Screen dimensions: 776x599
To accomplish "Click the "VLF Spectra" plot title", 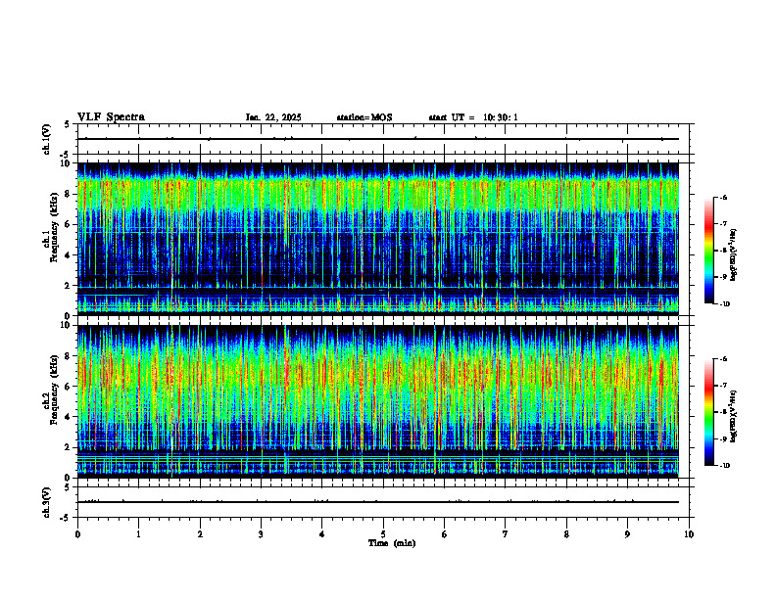I will point(112,117).
